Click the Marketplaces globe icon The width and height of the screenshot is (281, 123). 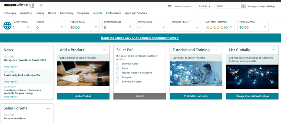7,26
